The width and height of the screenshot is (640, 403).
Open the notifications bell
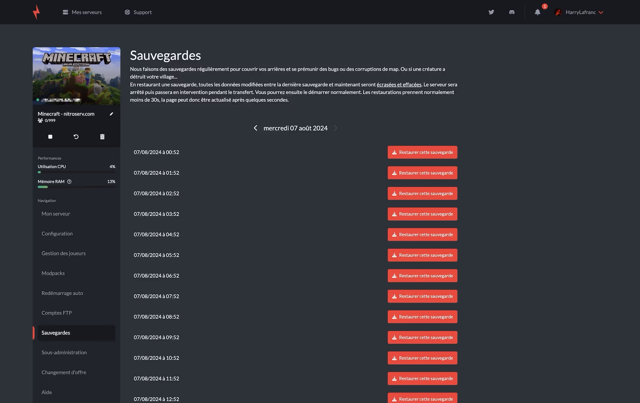pos(537,12)
